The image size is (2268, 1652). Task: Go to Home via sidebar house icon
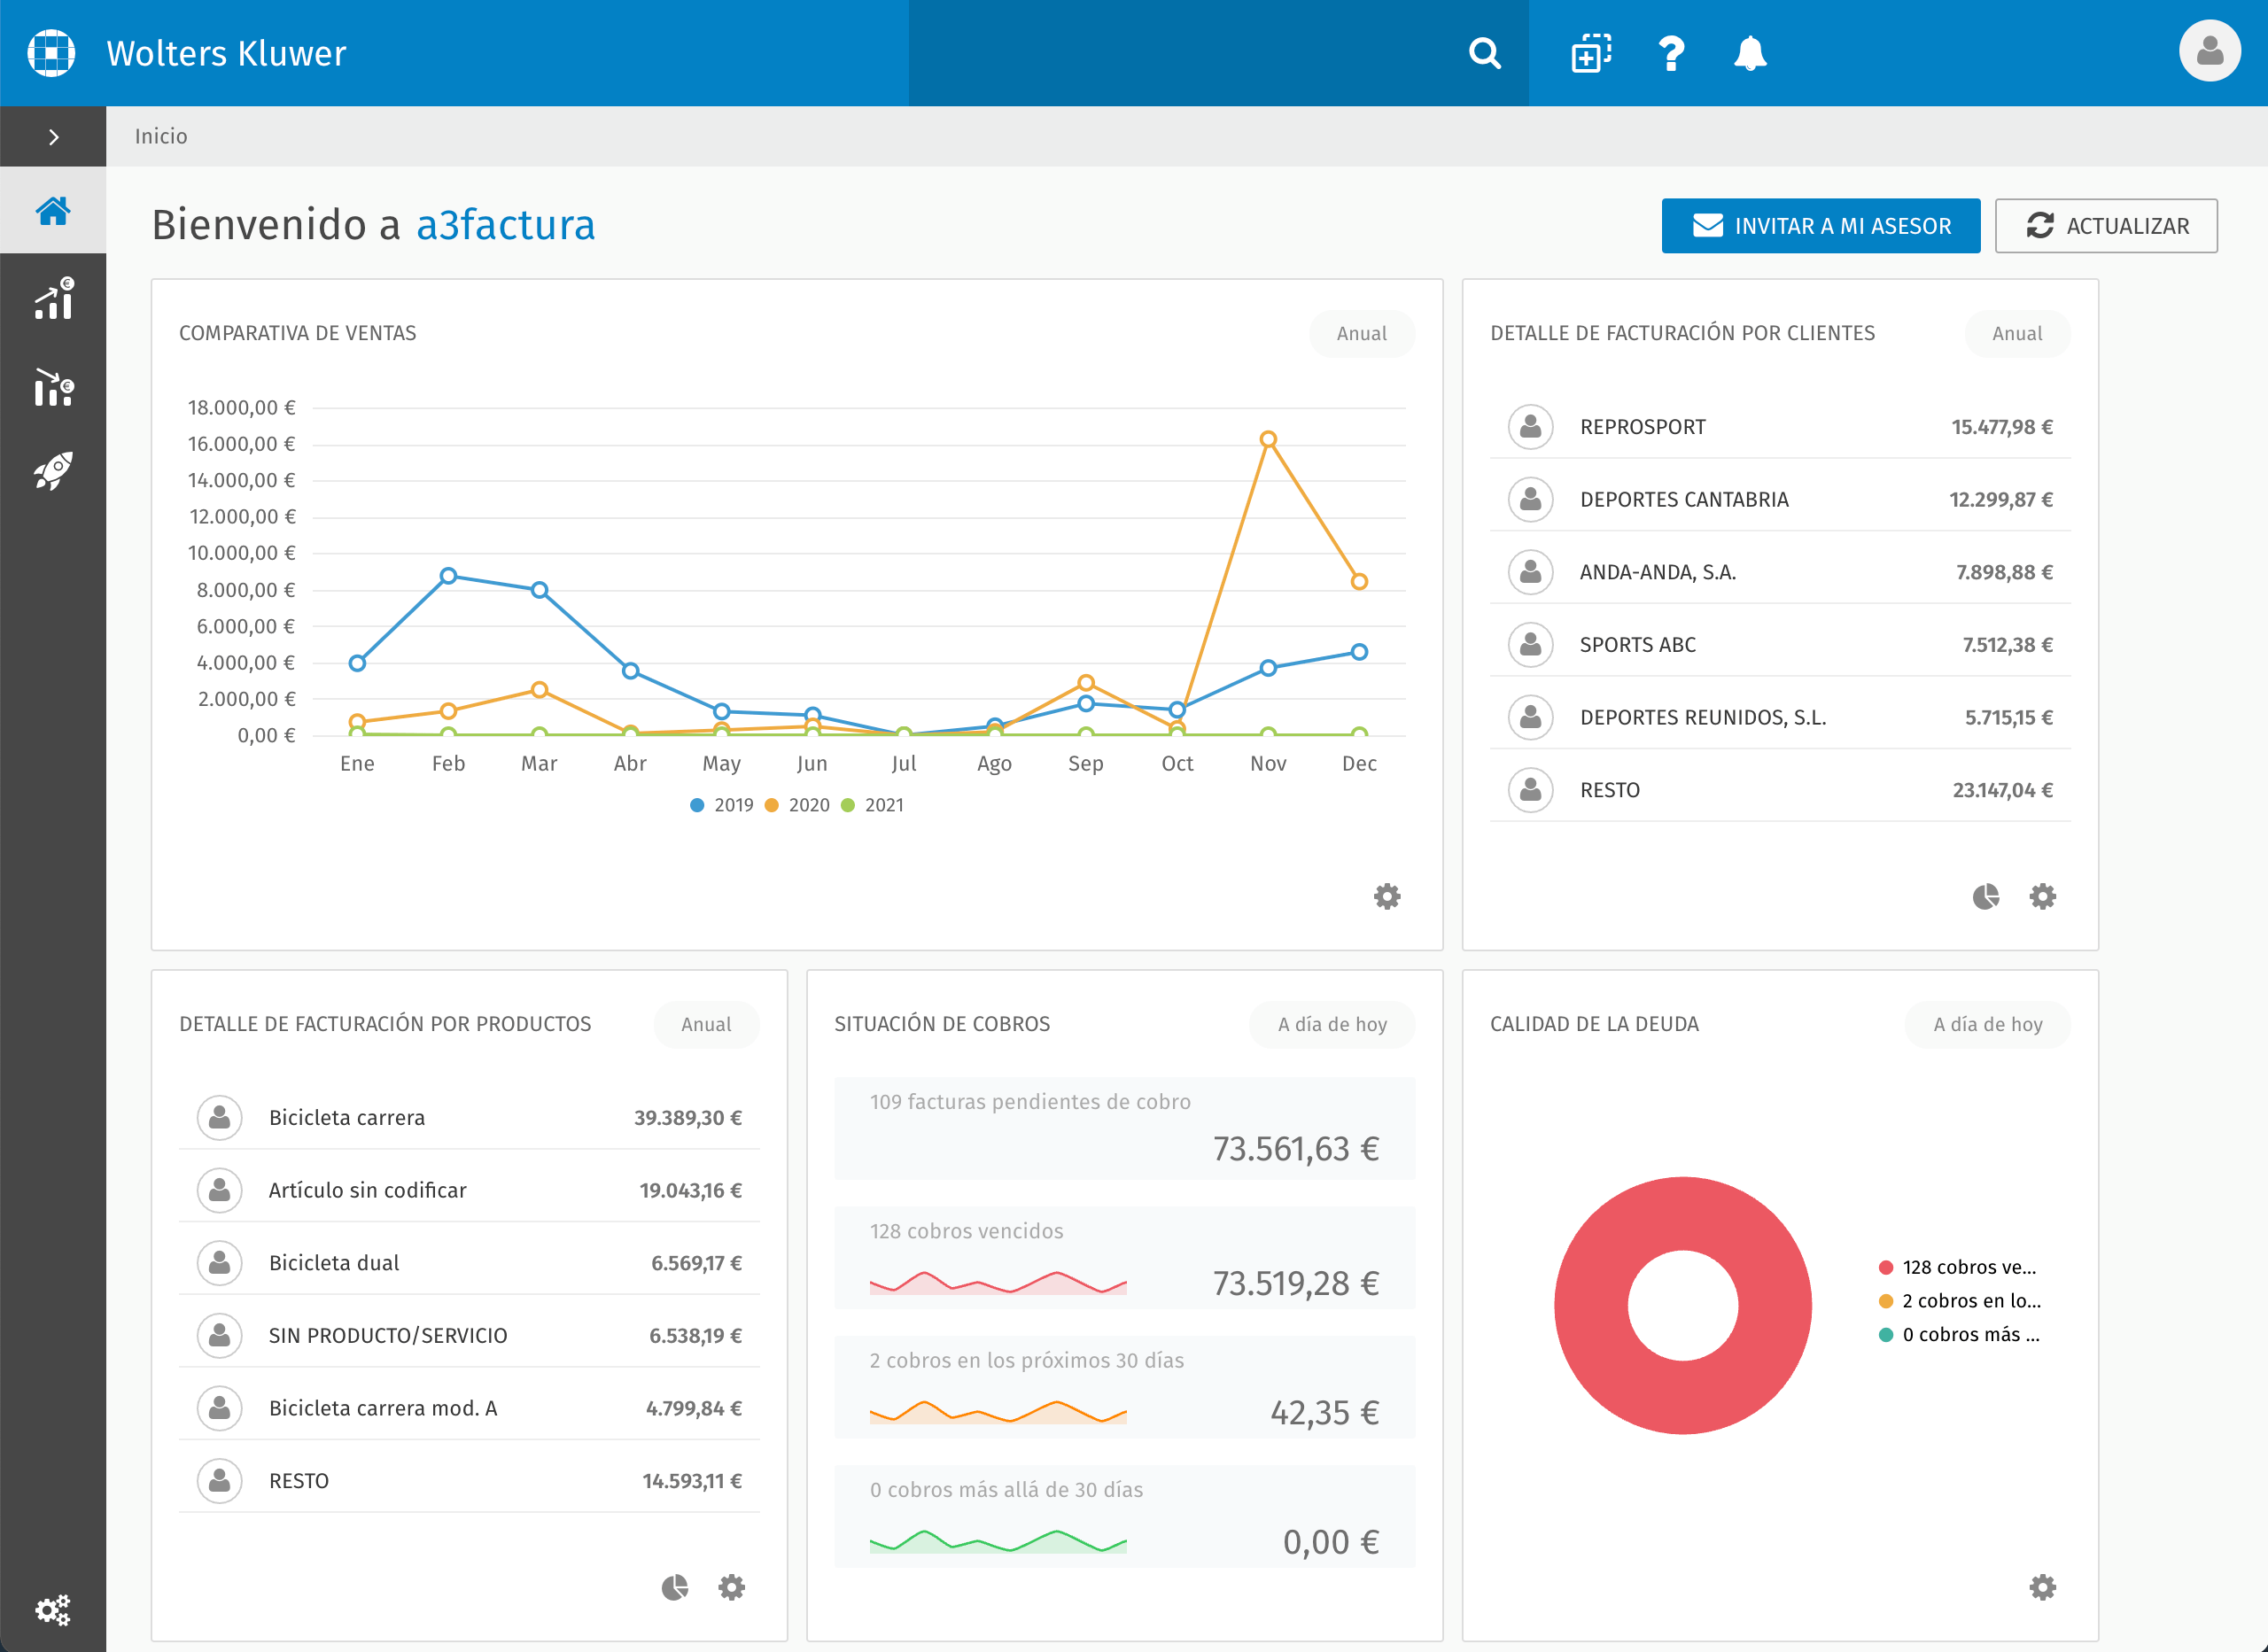coord(53,211)
